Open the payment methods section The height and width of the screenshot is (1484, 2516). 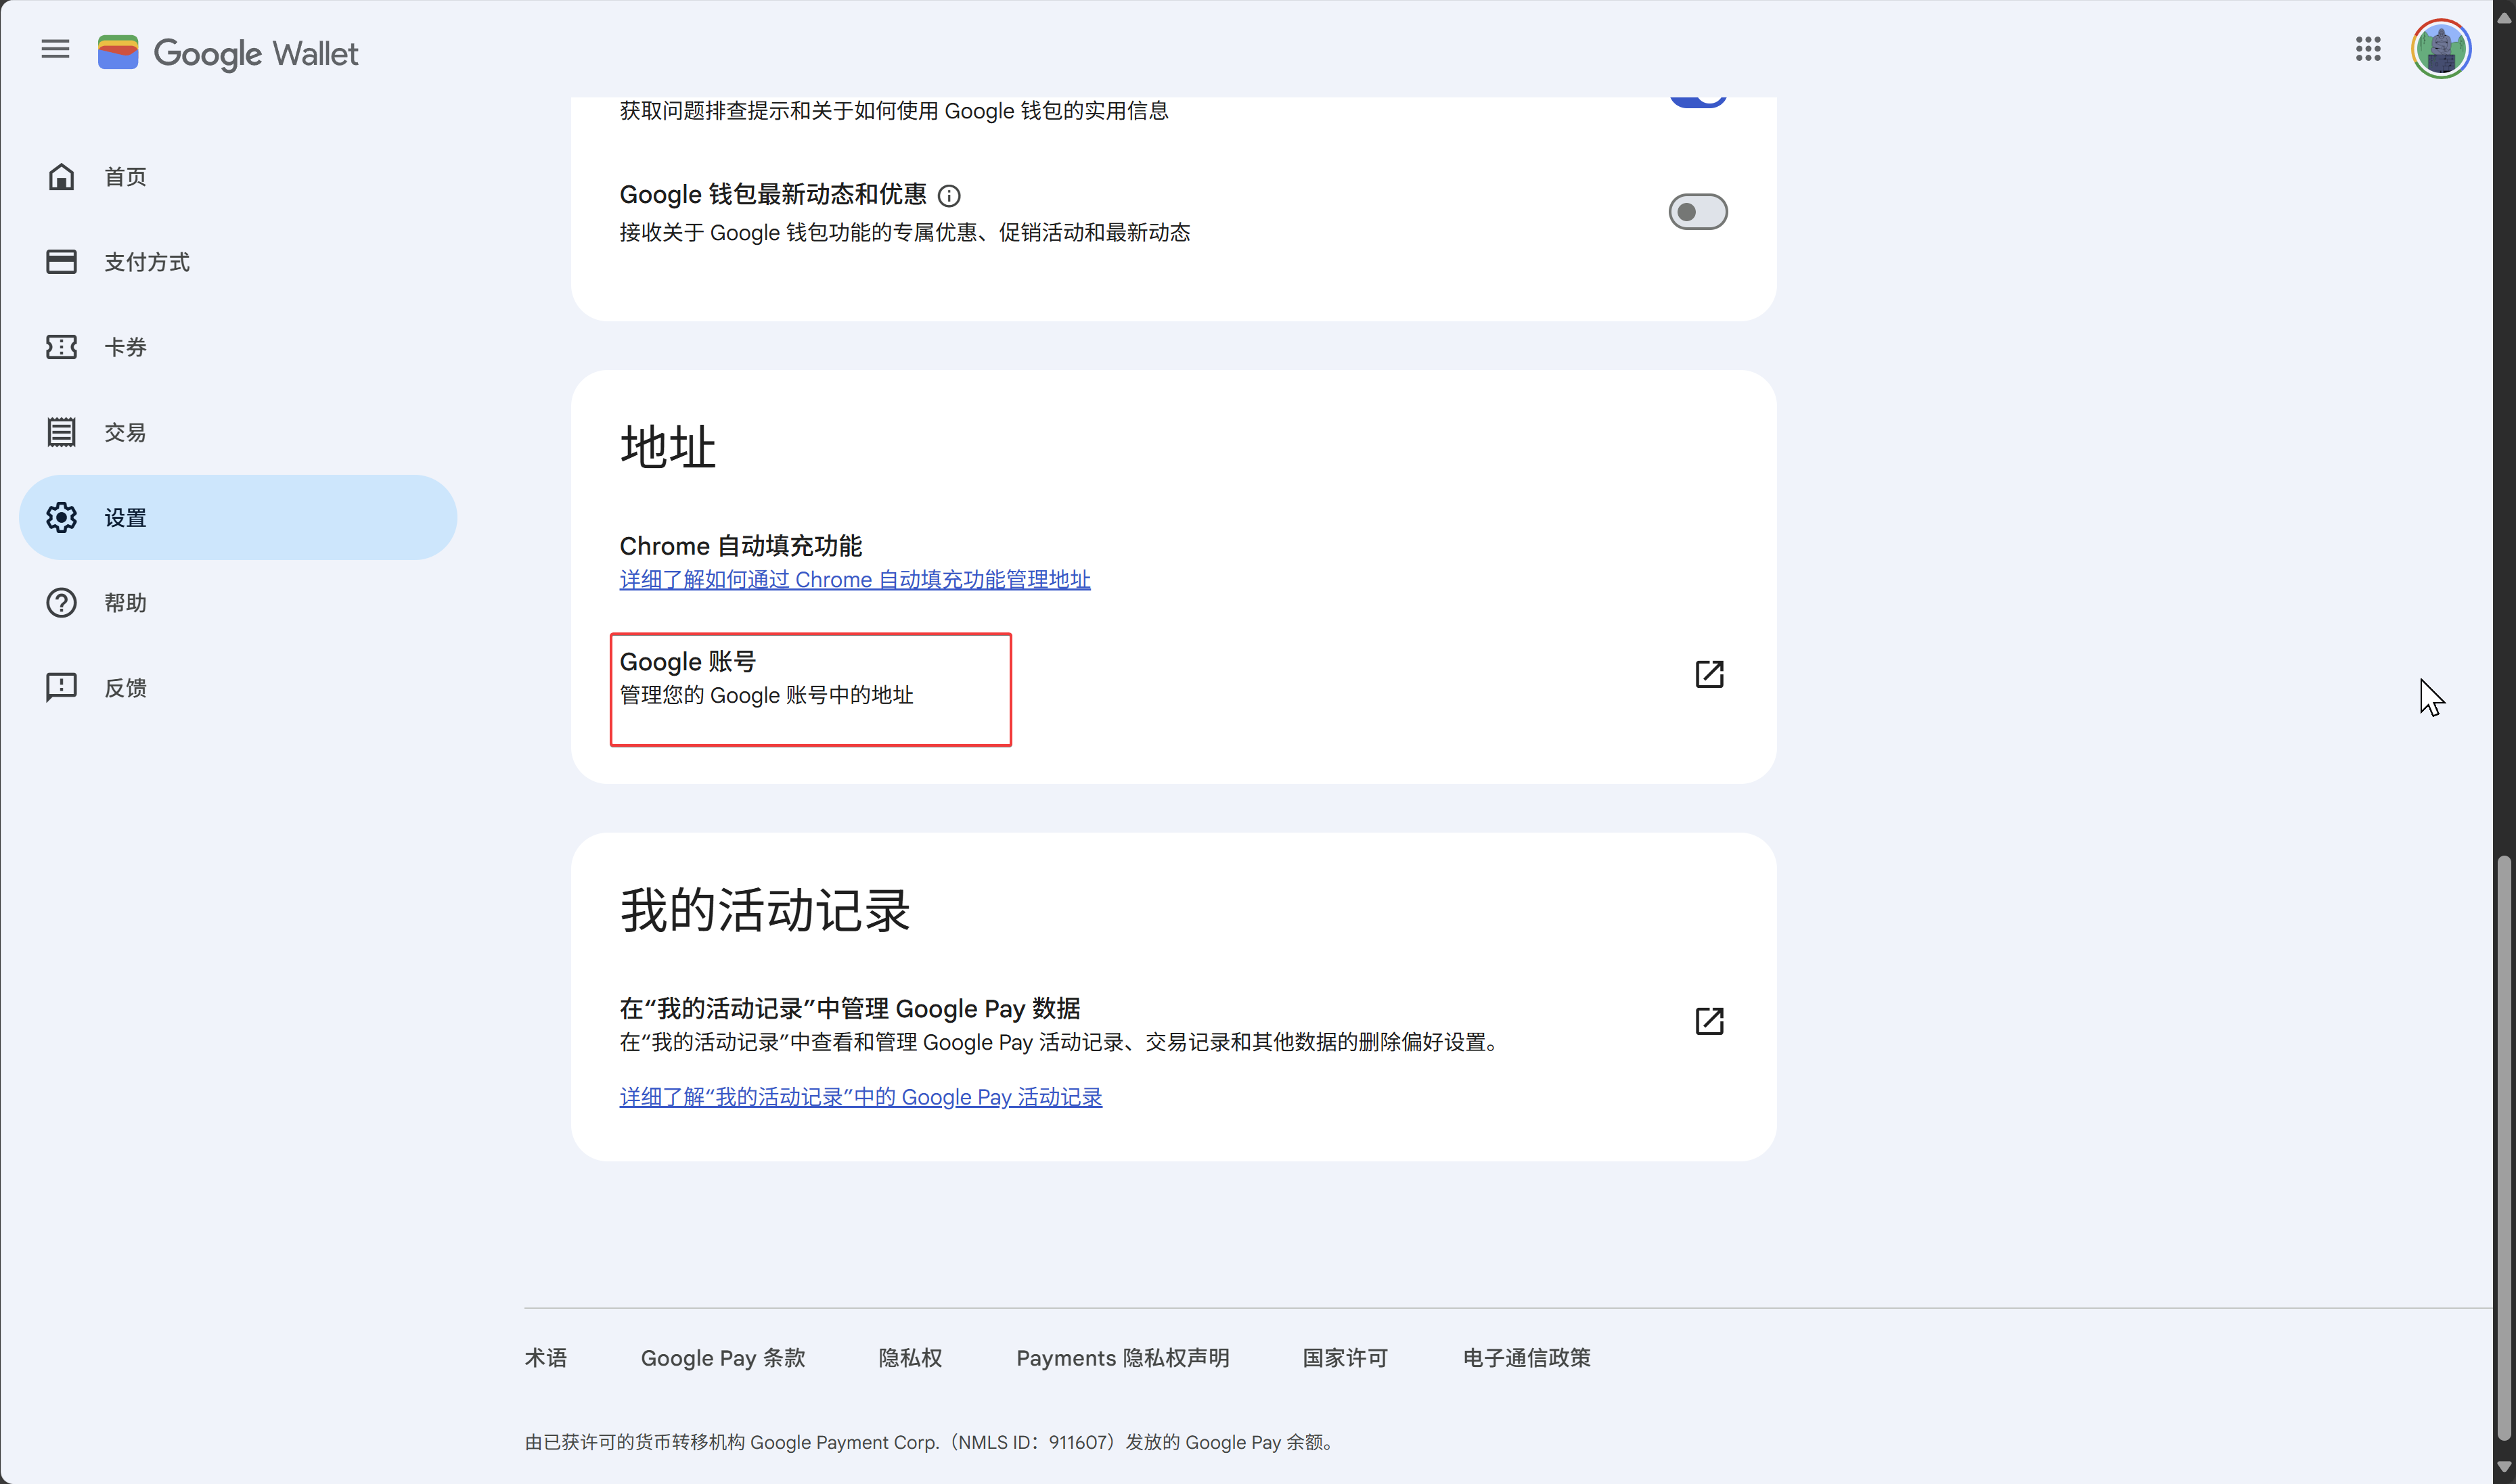click(x=146, y=262)
